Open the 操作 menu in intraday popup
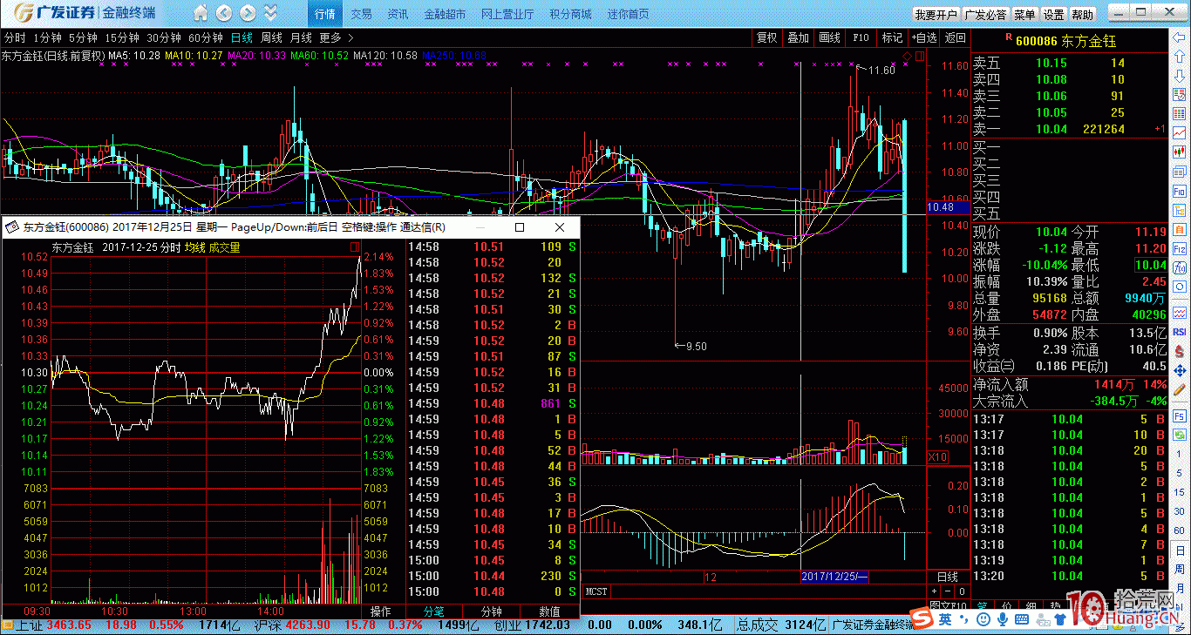 (x=382, y=611)
